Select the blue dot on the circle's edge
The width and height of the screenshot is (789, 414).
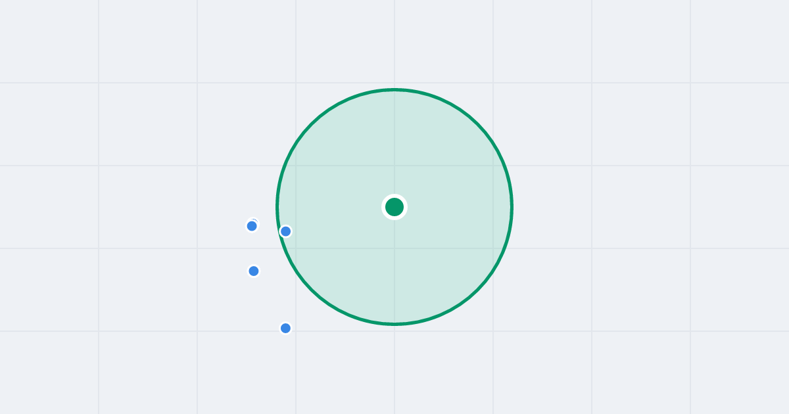point(285,231)
